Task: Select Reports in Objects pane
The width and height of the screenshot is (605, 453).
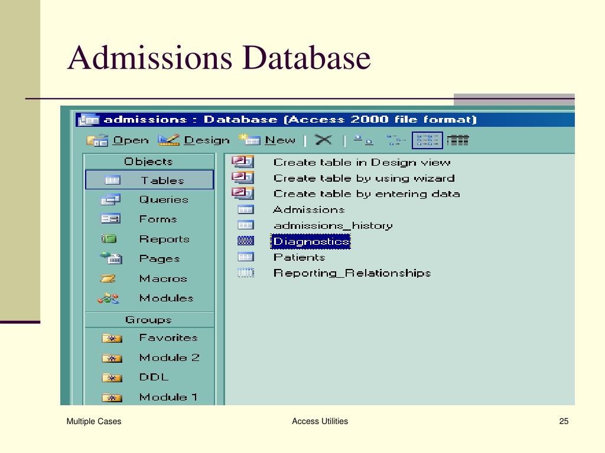Action: tap(149, 239)
